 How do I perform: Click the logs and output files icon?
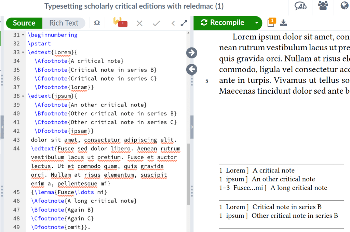(271, 23)
